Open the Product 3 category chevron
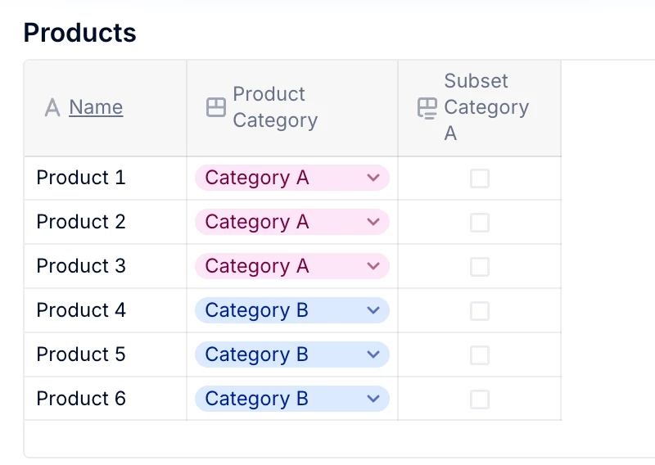Screen dimensions: 655x465 click(x=373, y=267)
